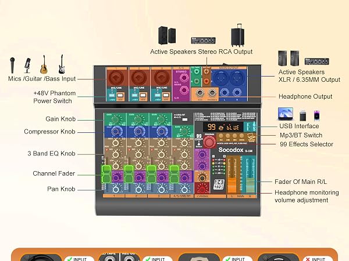Click the right XLR main output connector
349x261 pixels.
pyautogui.click(x=237, y=78)
